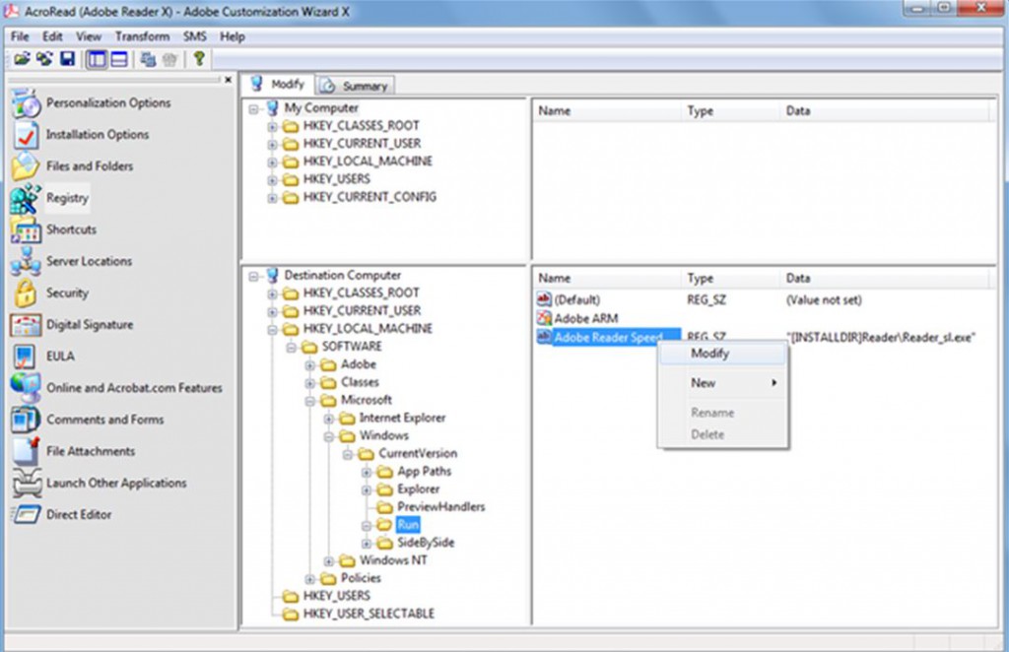Image resolution: width=1009 pixels, height=652 pixels.
Task: Click the File Attachments icon
Action: pos(26,451)
